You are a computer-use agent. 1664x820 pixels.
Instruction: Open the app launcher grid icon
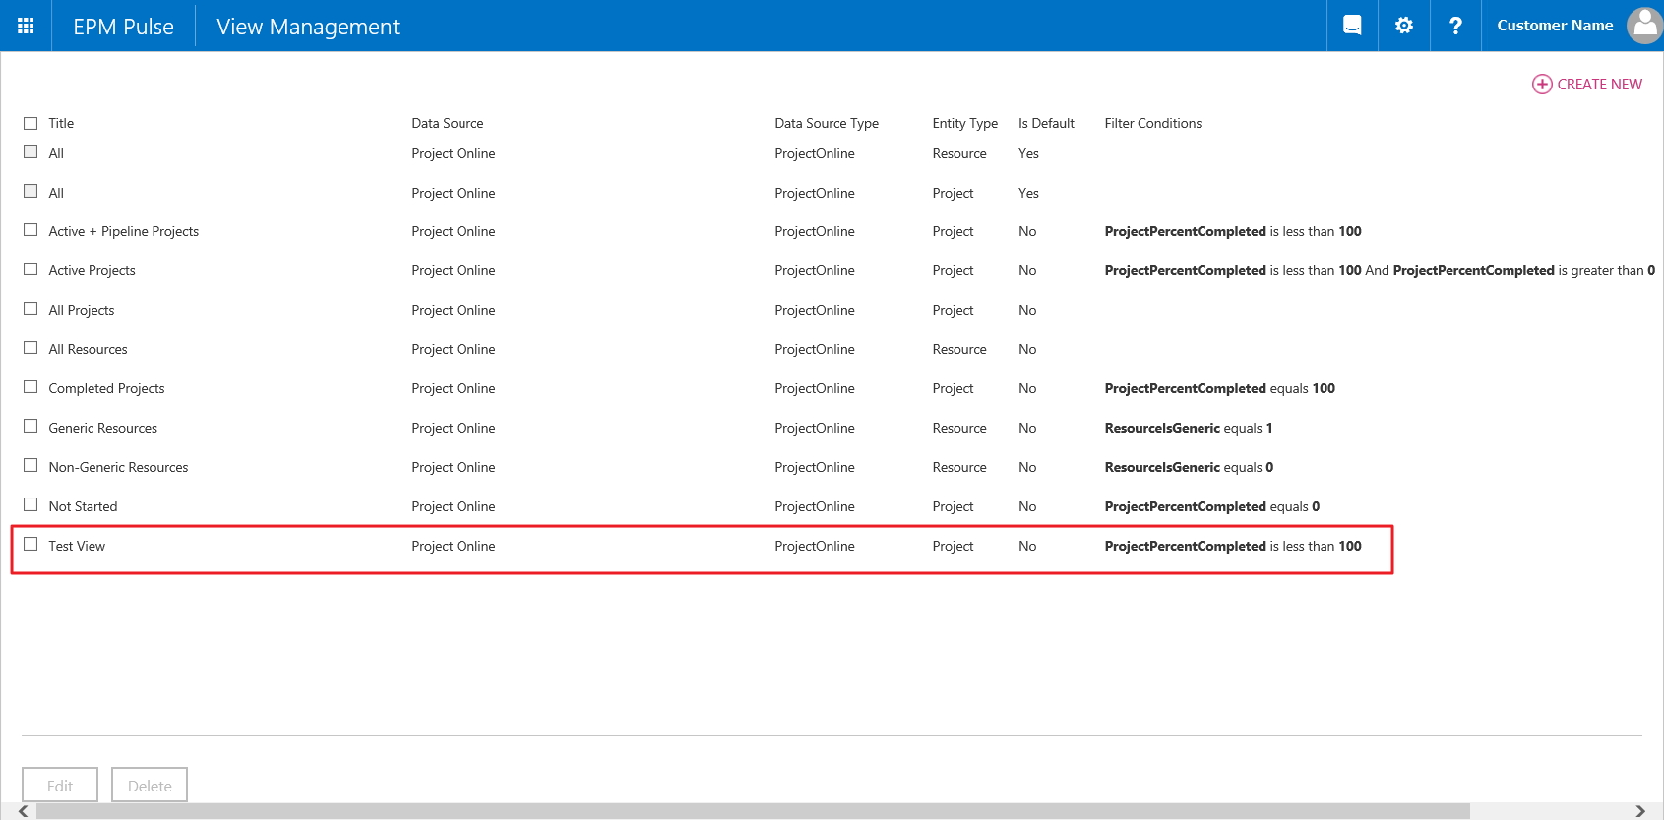coord(26,26)
